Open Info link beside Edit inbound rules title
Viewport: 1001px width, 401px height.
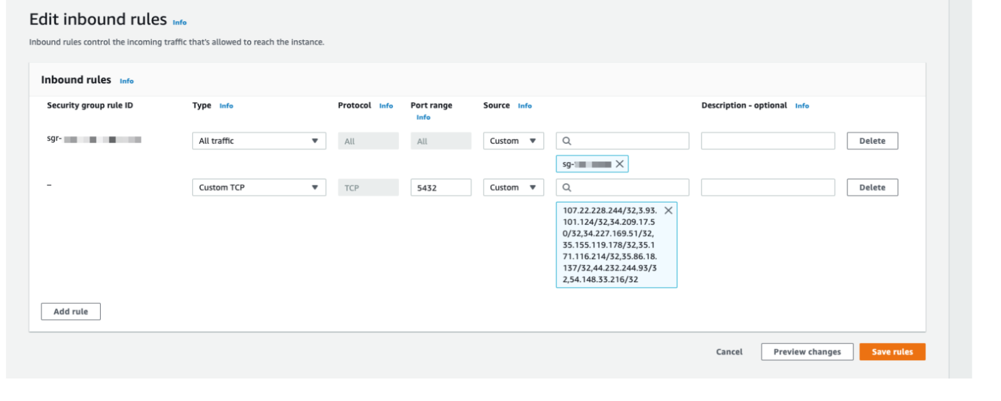179,23
